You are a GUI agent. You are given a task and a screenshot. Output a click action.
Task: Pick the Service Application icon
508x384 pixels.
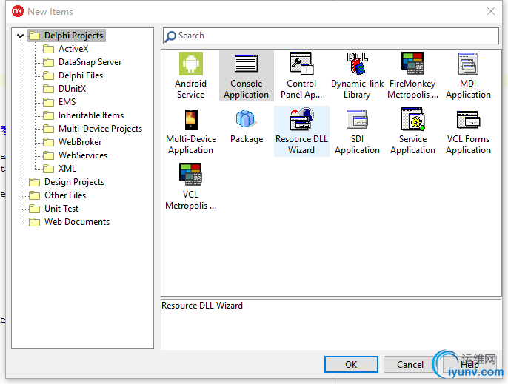[x=412, y=119]
